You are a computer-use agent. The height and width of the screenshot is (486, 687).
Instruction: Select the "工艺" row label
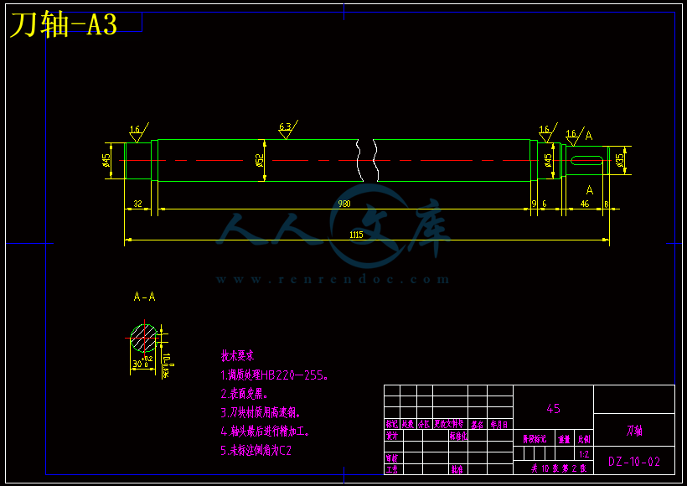coord(392,469)
